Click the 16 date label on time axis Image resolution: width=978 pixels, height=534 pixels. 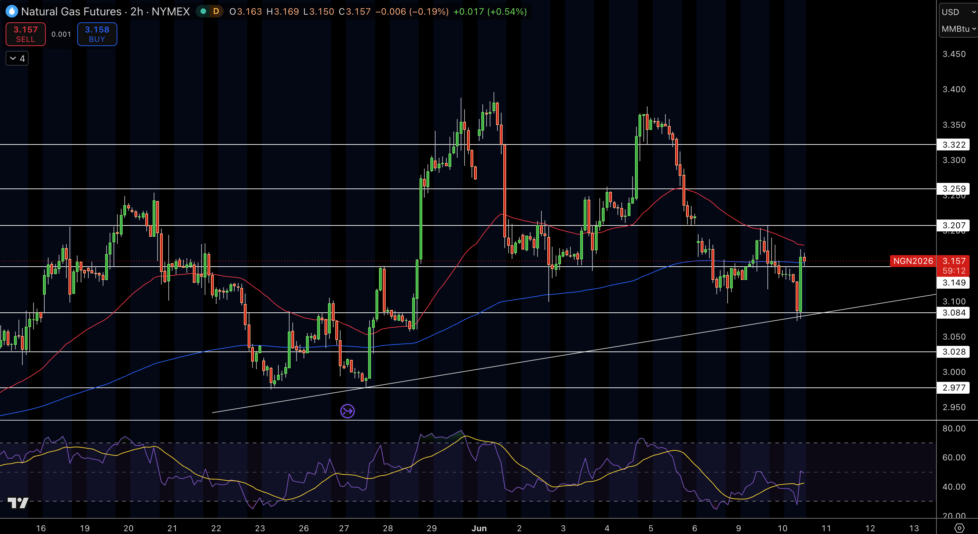41,528
